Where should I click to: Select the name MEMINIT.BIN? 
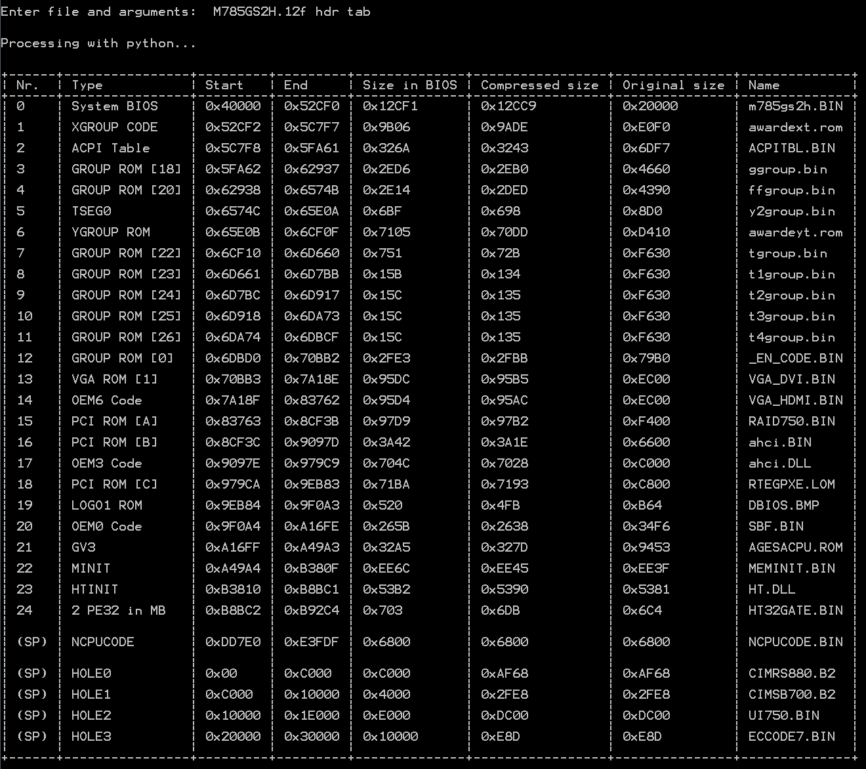[791, 568]
